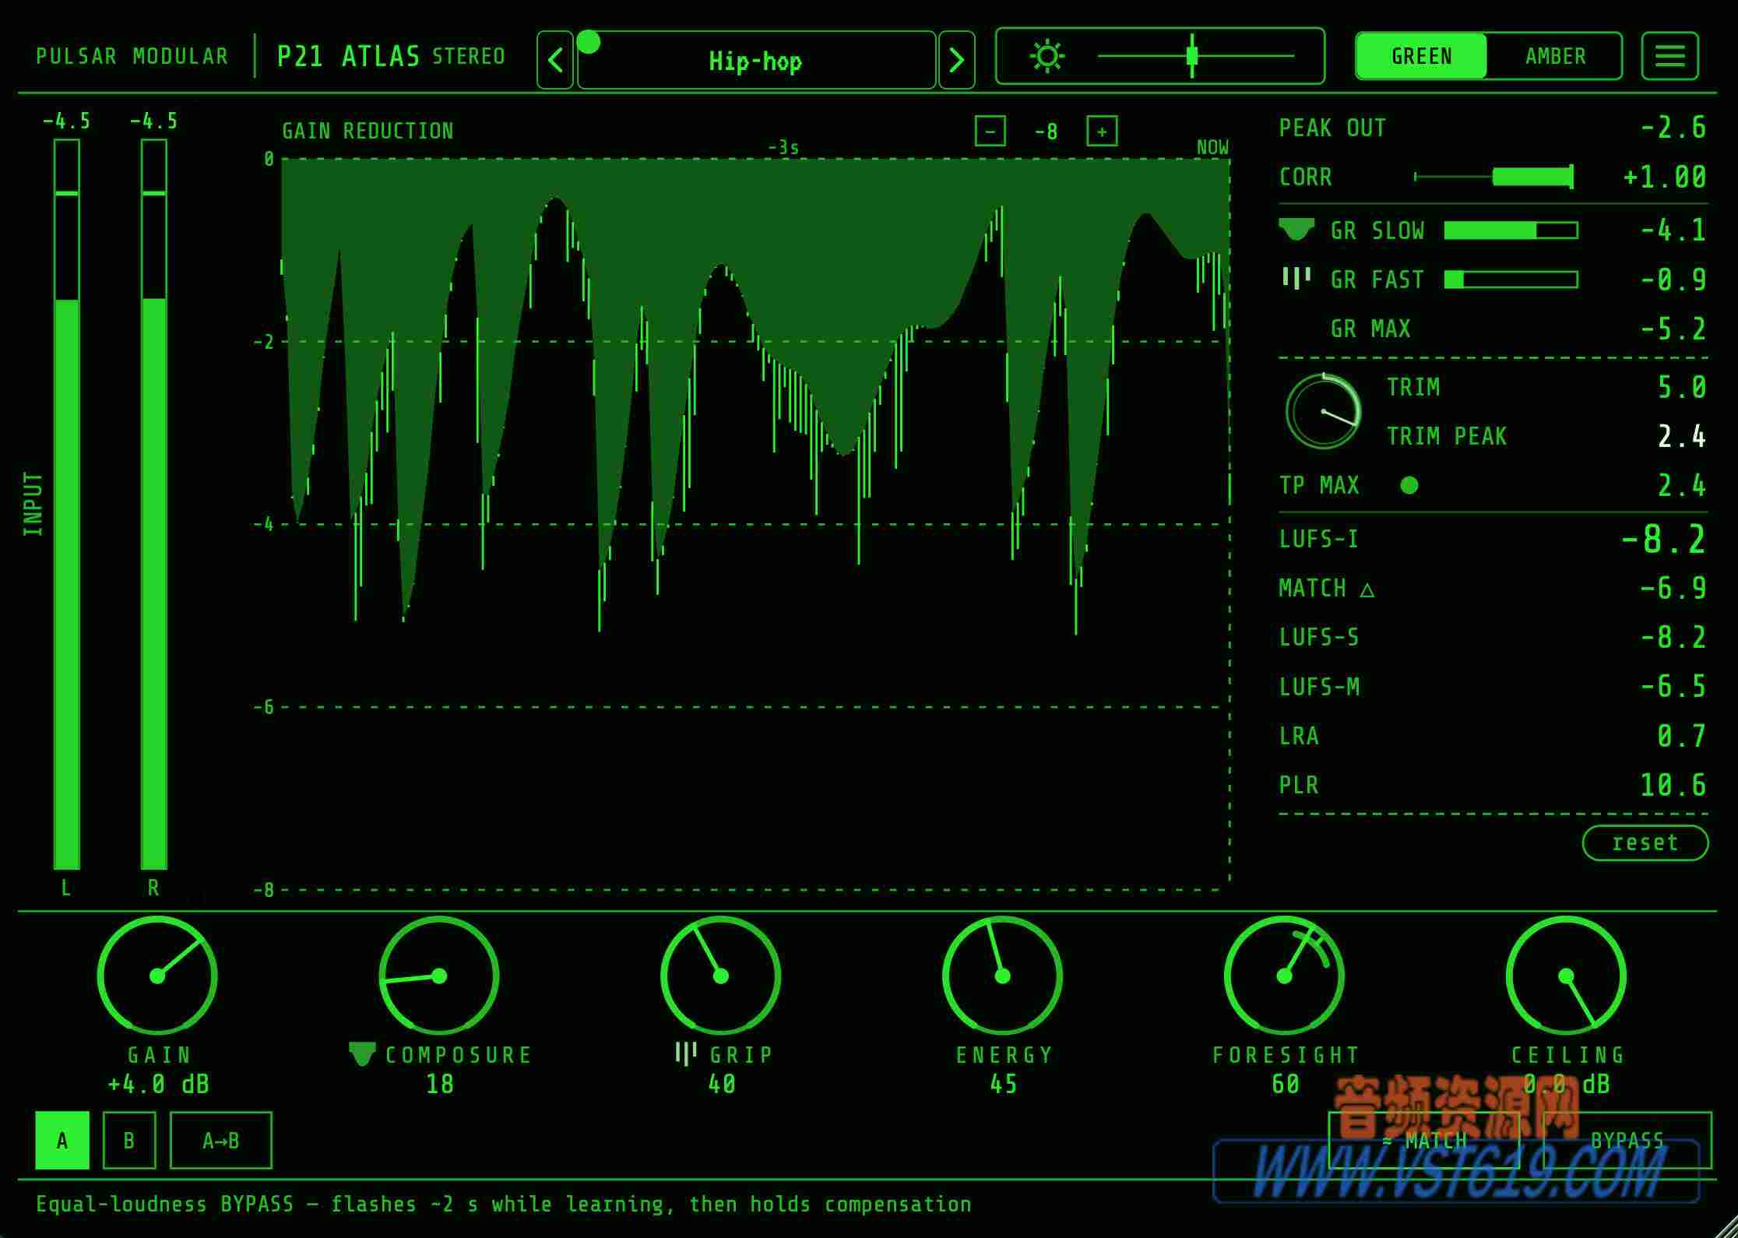Screen dimensions: 1738x1238
Task: Click the left input level meter
Action: tap(67, 505)
